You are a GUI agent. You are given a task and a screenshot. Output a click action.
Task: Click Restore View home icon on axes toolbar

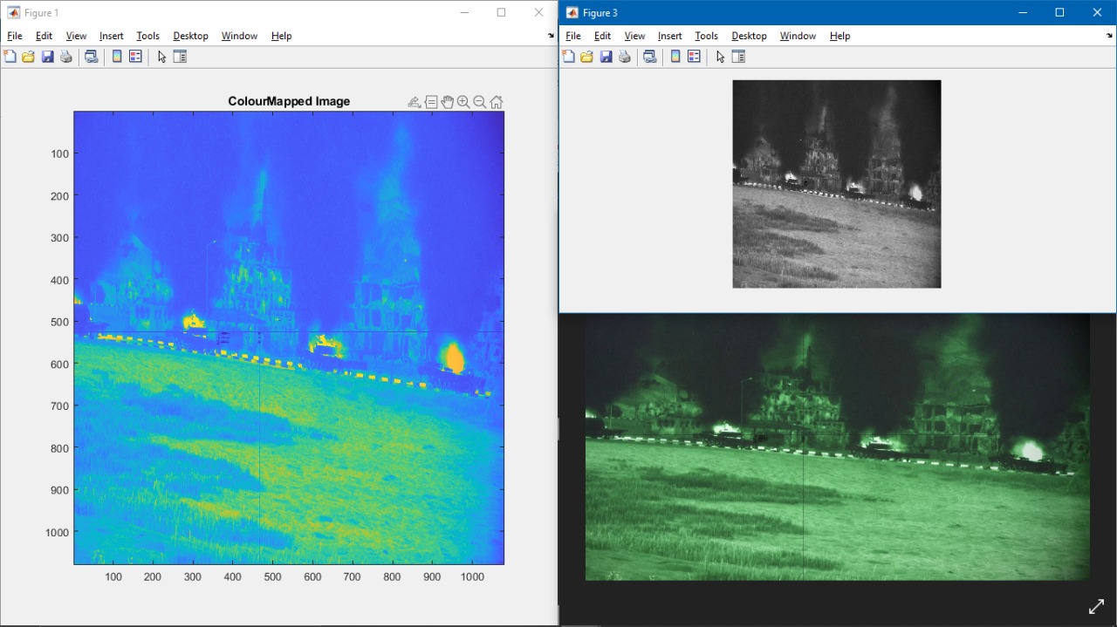click(496, 102)
